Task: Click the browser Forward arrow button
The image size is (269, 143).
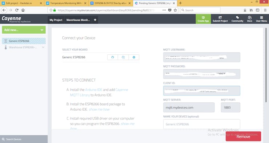Action: coord(11,10)
